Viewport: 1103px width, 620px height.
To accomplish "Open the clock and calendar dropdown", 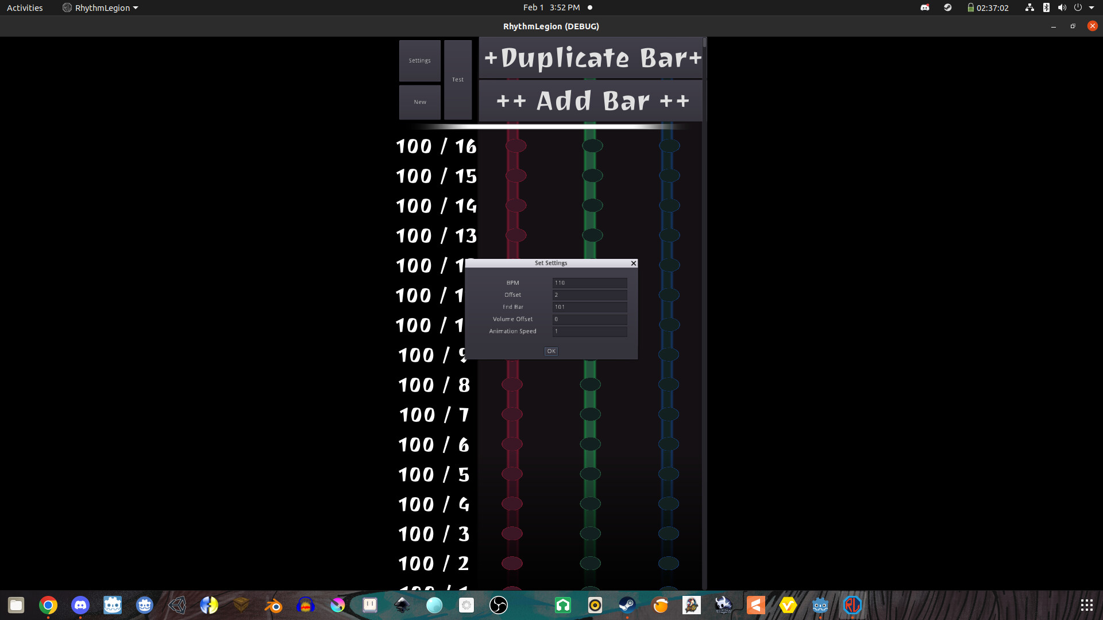I will pos(550,7).
